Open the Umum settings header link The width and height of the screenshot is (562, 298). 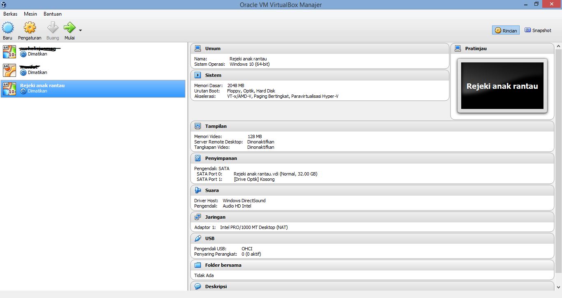213,49
